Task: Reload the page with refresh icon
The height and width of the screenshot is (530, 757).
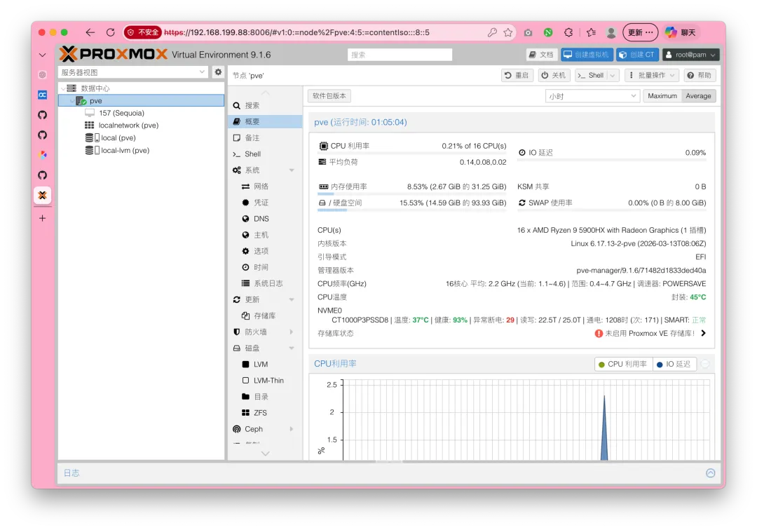Action: coord(111,32)
